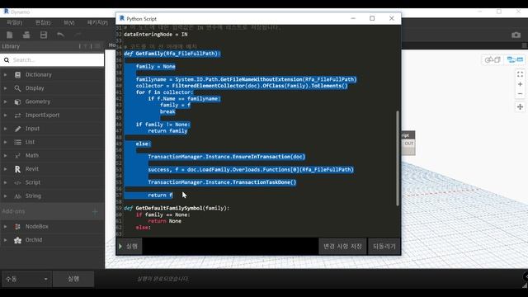
Task: Toggle the geometry background preview view
Action: click(x=493, y=59)
